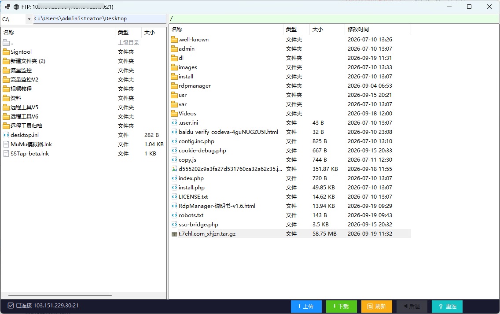Toggle the 已连接 connection status checkbox
500x314 pixels.
pyautogui.click(x=11, y=306)
